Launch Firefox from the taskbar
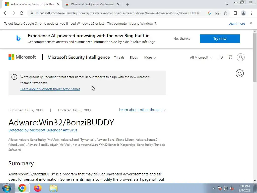The height and width of the screenshot is (193, 257). click(38, 188)
